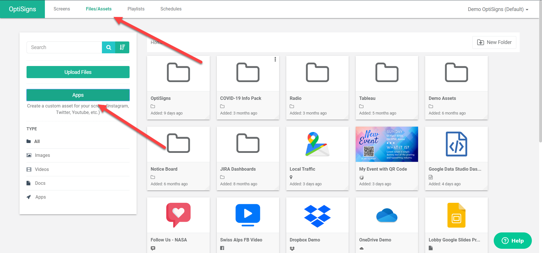Screen dimensions: 542x253
Task: Click the small chat icon under Follow Us - NASA
Action: pos(153,248)
